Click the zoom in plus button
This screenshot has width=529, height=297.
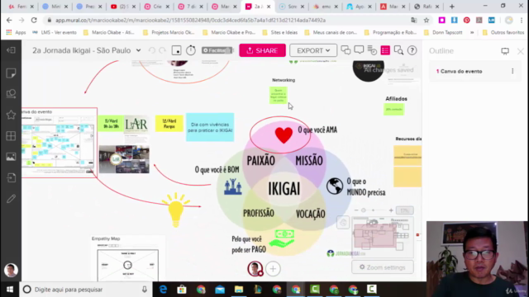pos(391,210)
